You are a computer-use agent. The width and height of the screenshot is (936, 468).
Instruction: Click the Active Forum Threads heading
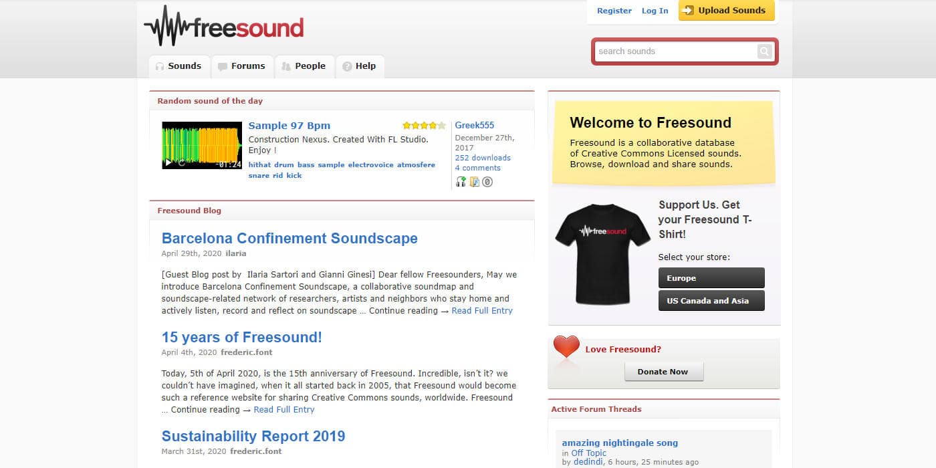point(596,409)
